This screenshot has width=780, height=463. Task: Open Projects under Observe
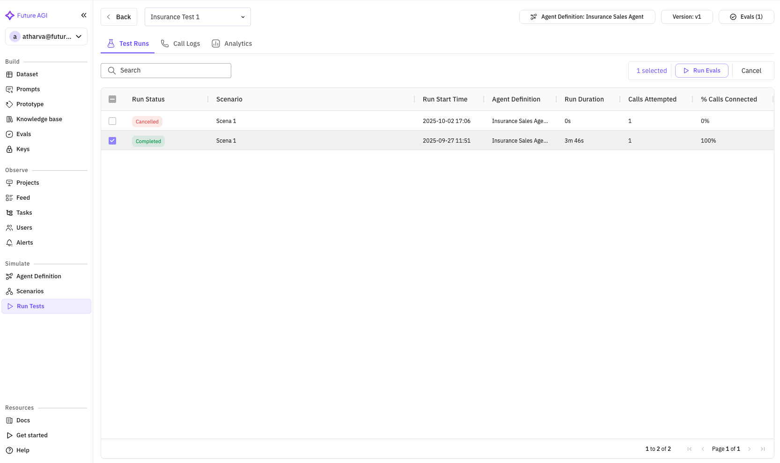point(46,183)
